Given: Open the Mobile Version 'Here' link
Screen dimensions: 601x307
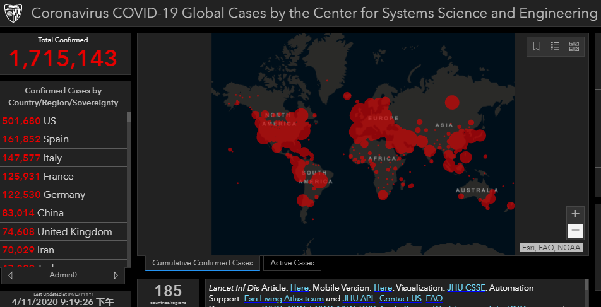Looking at the screenshot, I should point(383,288).
